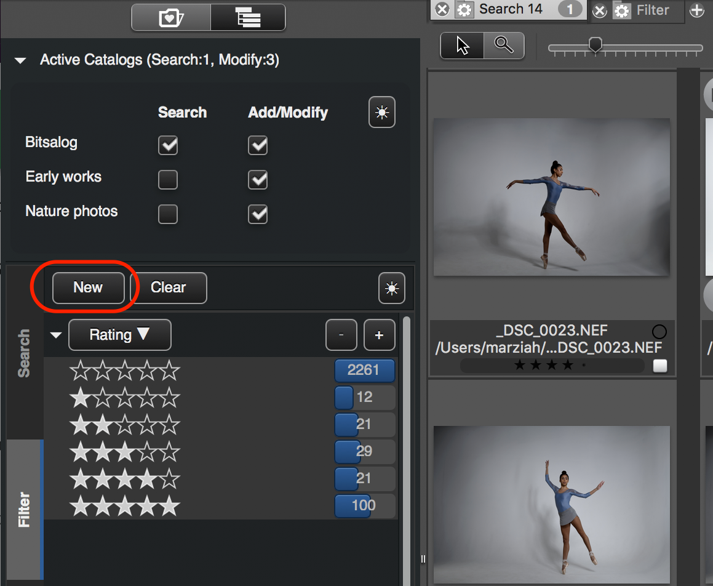Select the _DSC_0023.NEF dancer thumbnail
The height and width of the screenshot is (586, 713).
point(552,197)
